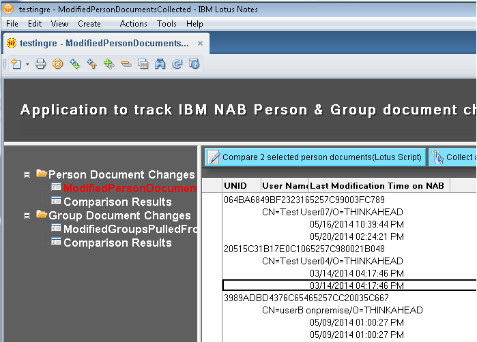Image resolution: width=477 pixels, height=342 pixels.
Task: Open Comparison Results under Group Document Changes
Action: click(x=117, y=243)
